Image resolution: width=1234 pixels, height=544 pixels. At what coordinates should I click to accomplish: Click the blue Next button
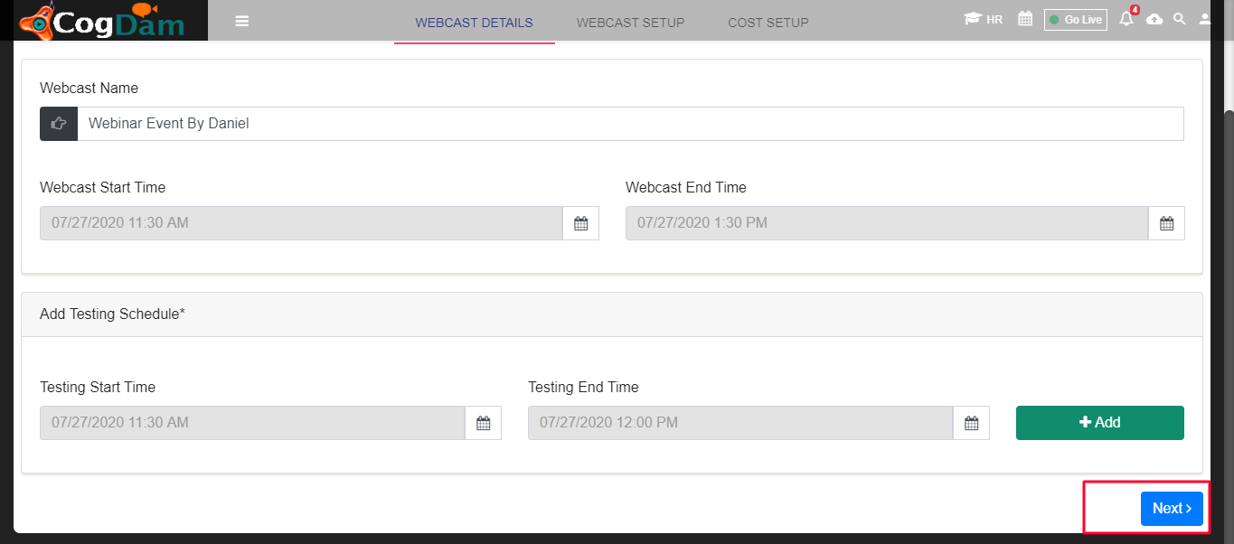pos(1172,509)
